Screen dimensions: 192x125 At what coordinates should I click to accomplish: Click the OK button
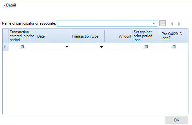tap(176, 120)
